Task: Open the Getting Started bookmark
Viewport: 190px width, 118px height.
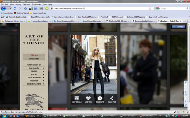Action: tap(22, 13)
